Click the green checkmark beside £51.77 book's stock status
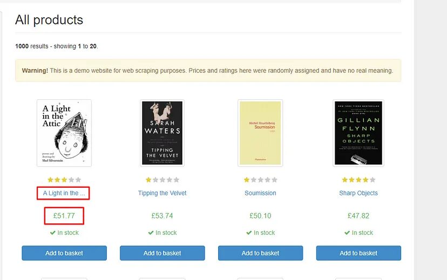 [53, 233]
